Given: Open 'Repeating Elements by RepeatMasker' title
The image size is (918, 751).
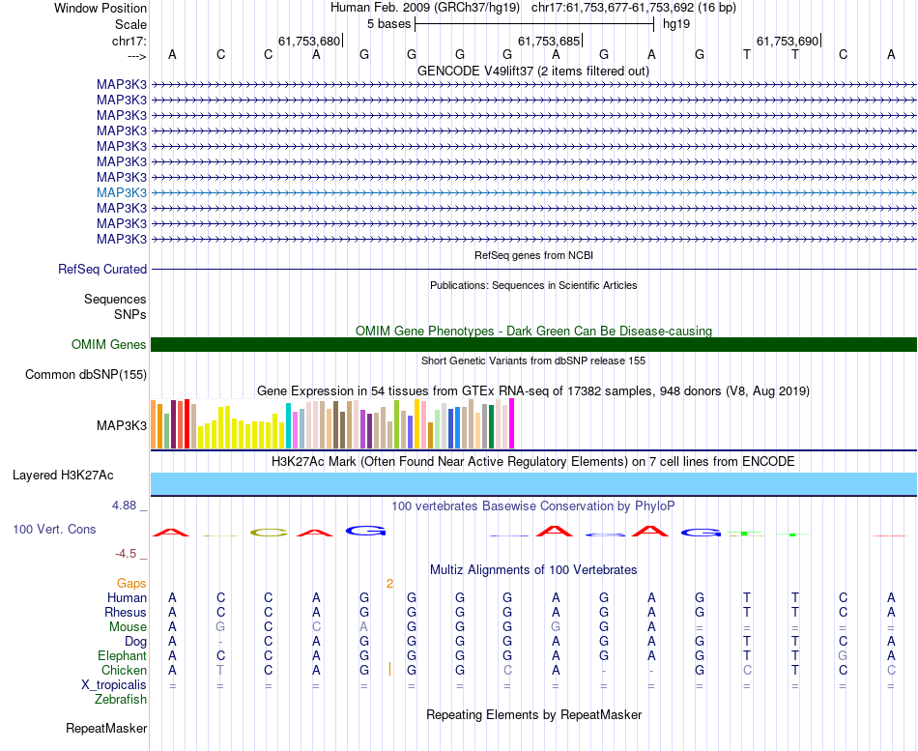Looking at the screenshot, I should point(534,714).
